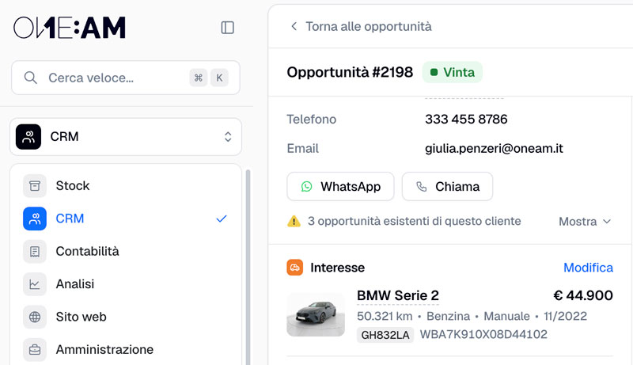Click Modifica link in Interesse section
Image resolution: width=633 pixels, height=365 pixels.
point(588,268)
